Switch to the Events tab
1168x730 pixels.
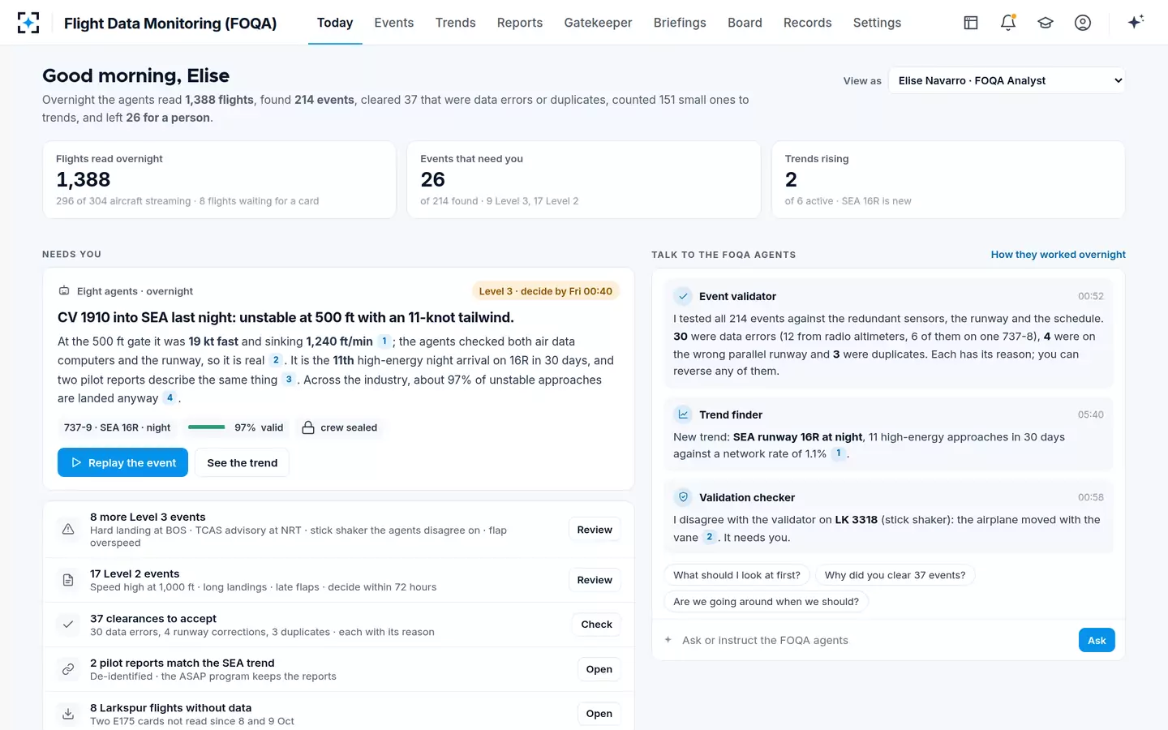pos(394,23)
